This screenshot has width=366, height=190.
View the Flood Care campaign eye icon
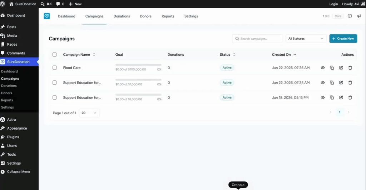(x=323, y=67)
